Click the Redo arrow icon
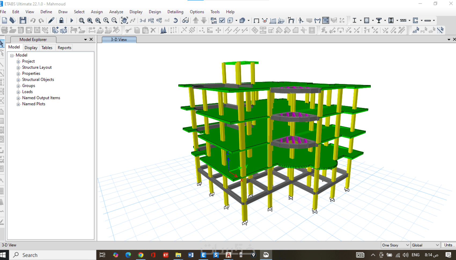Screen dimensions: 456x260 click(41, 20)
